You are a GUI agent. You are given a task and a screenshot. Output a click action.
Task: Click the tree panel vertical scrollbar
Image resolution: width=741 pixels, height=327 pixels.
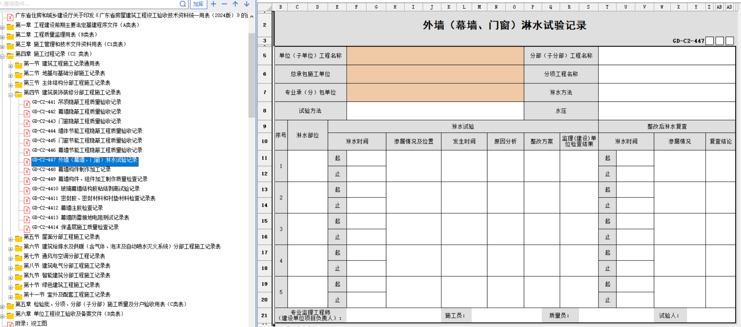(252, 75)
